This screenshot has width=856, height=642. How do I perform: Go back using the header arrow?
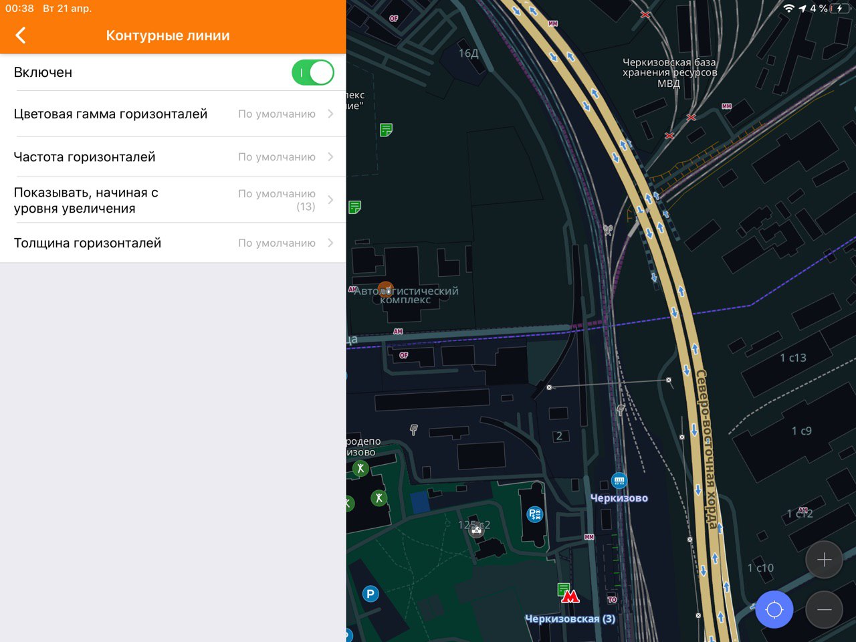21,35
